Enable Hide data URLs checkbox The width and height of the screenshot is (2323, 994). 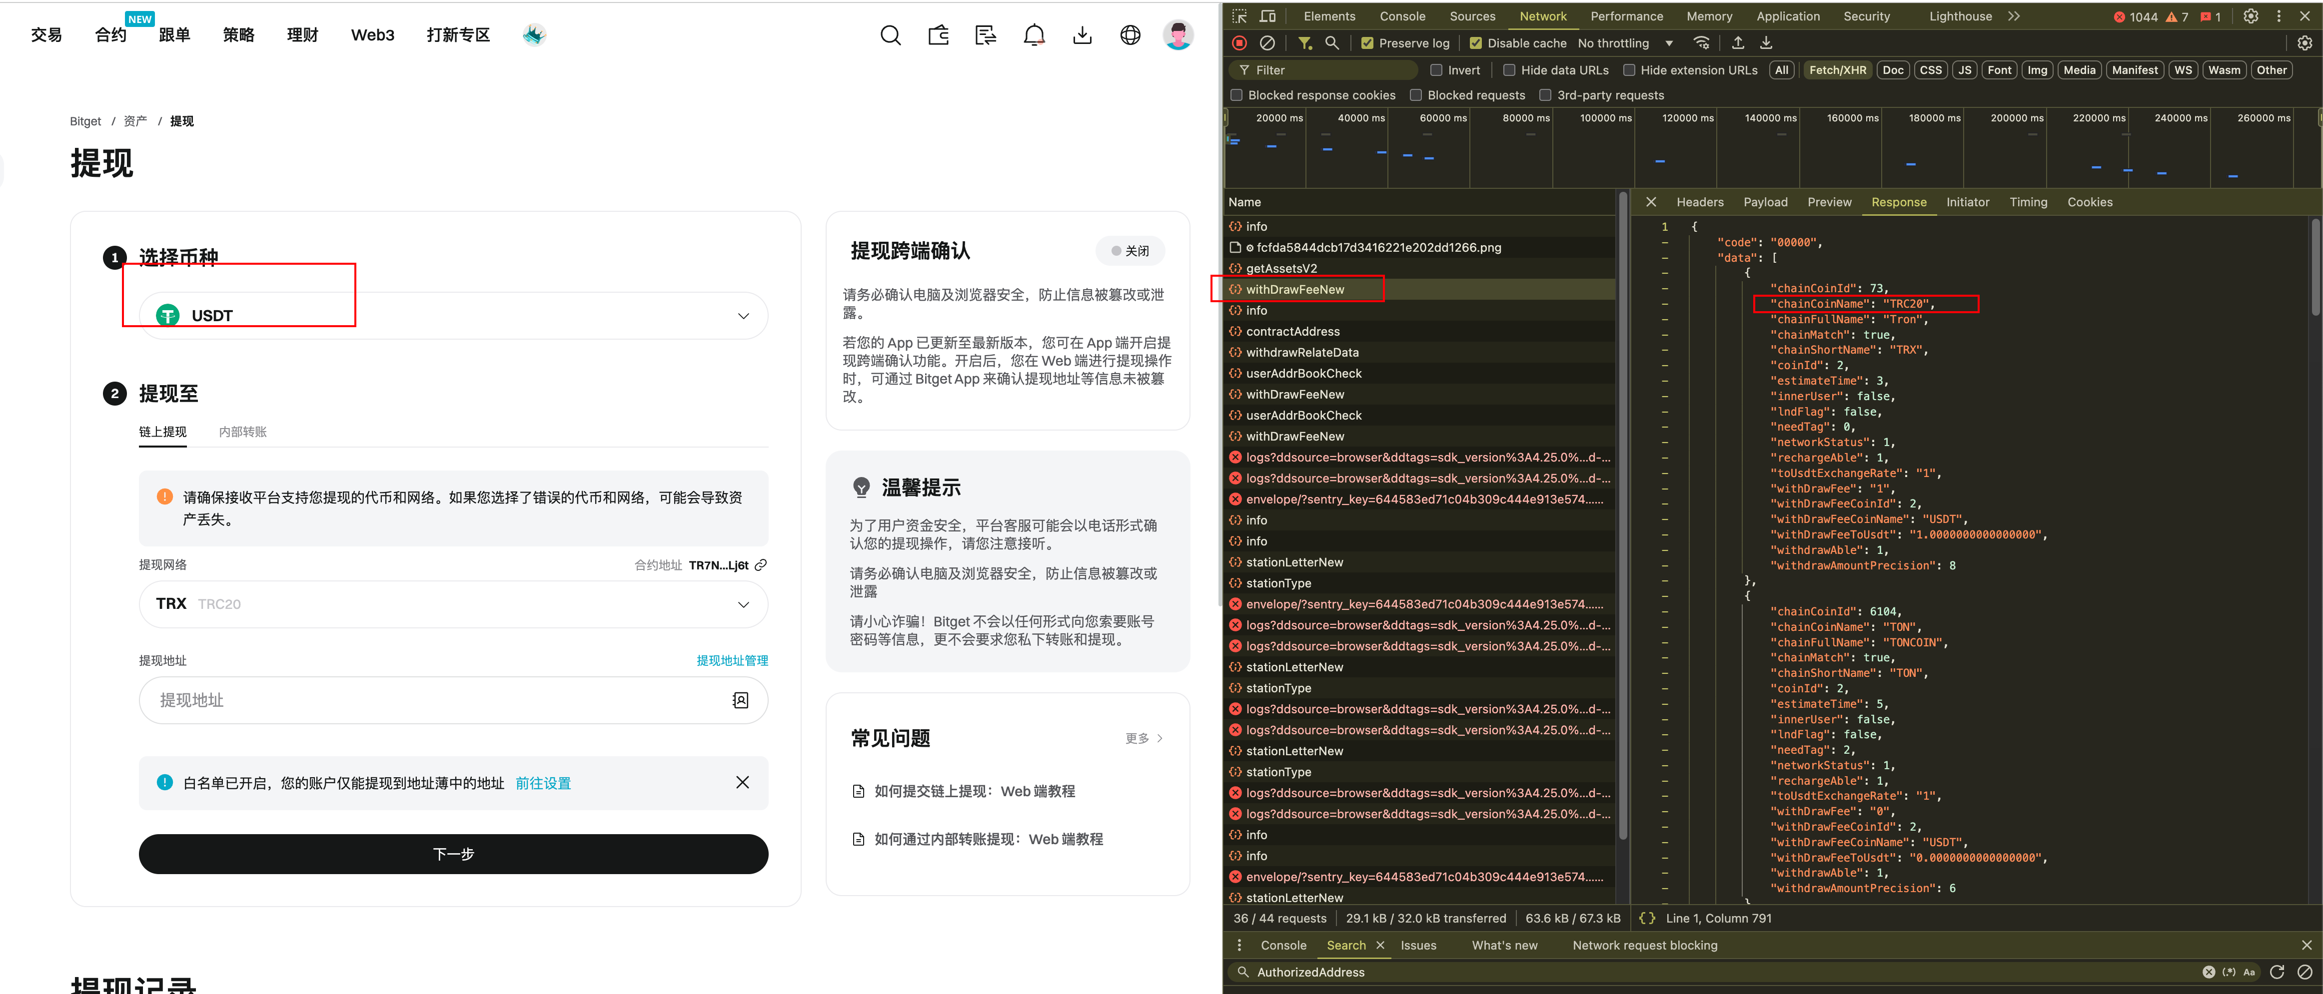[1509, 70]
